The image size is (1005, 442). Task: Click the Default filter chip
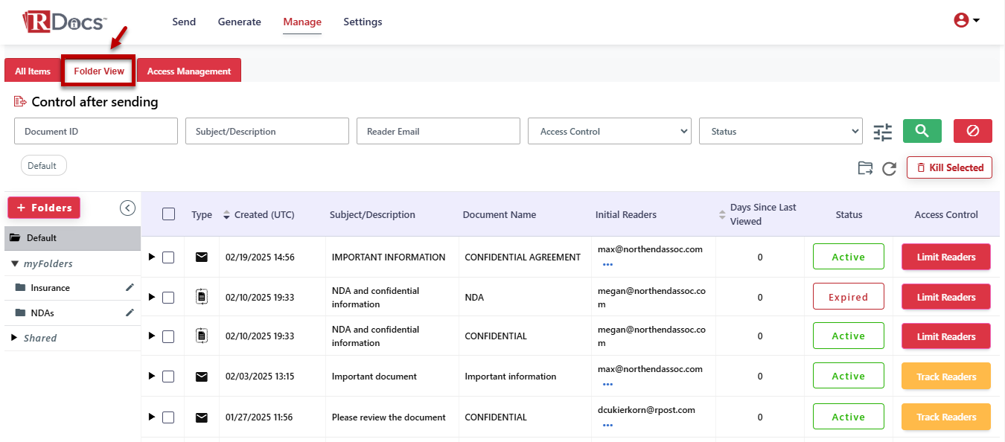coord(43,165)
